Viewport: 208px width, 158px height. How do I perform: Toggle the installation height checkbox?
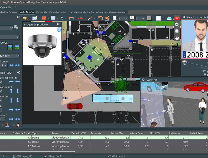pyautogui.click(x=1, y=91)
